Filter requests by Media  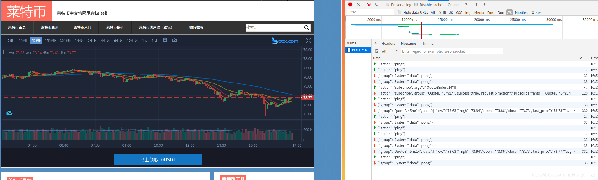pos(479,13)
